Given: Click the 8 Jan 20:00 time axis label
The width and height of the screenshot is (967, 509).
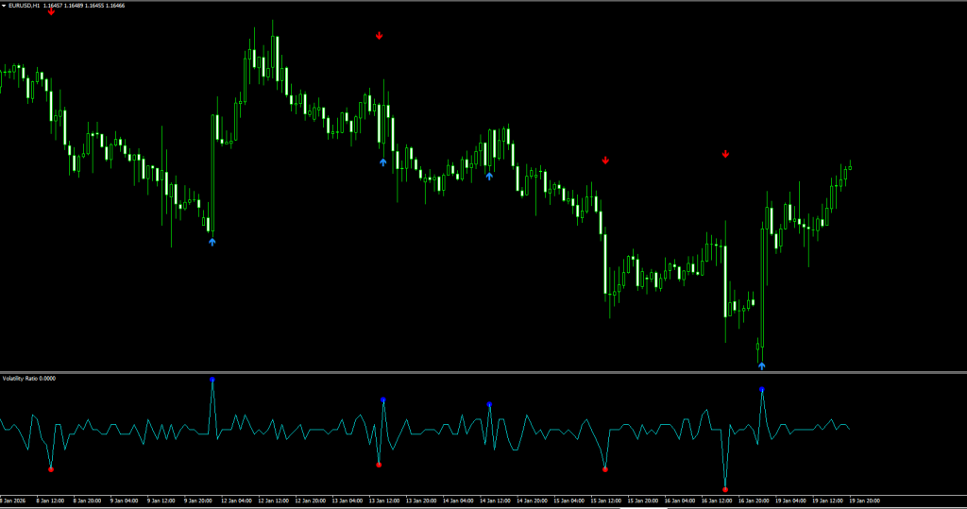Looking at the screenshot, I should click(x=88, y=501).
